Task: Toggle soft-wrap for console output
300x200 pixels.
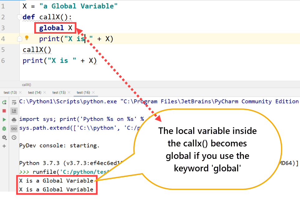Action: (14, 102)
